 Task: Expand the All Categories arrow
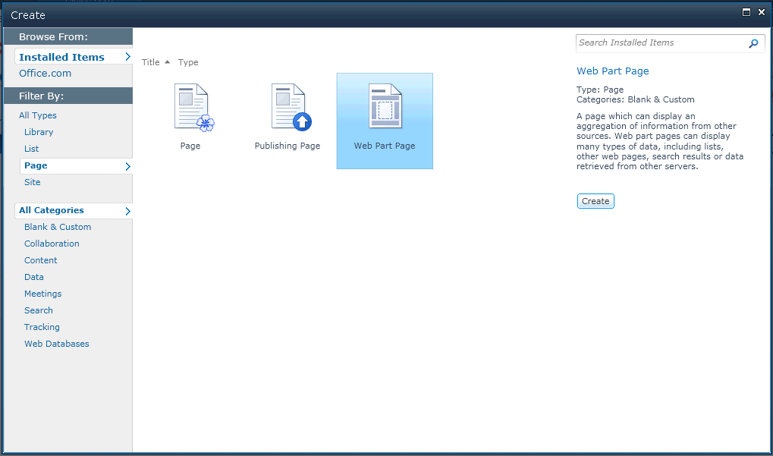coord(128,211)
